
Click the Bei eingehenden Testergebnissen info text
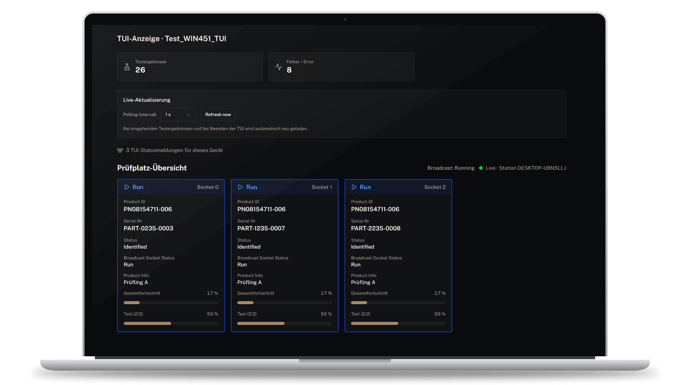point(215,129)
